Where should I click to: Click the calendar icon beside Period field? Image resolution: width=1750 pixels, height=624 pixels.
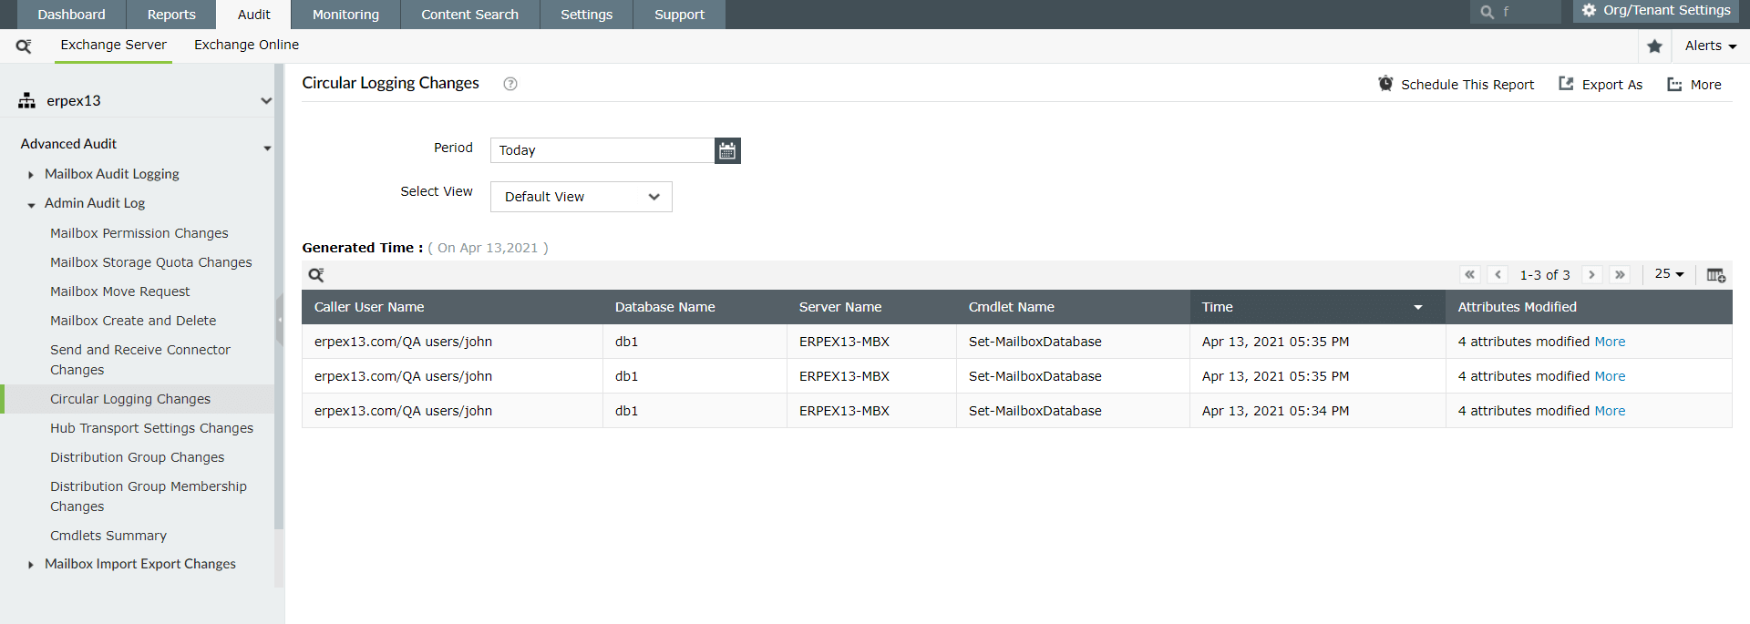click(x=726, y=150)
